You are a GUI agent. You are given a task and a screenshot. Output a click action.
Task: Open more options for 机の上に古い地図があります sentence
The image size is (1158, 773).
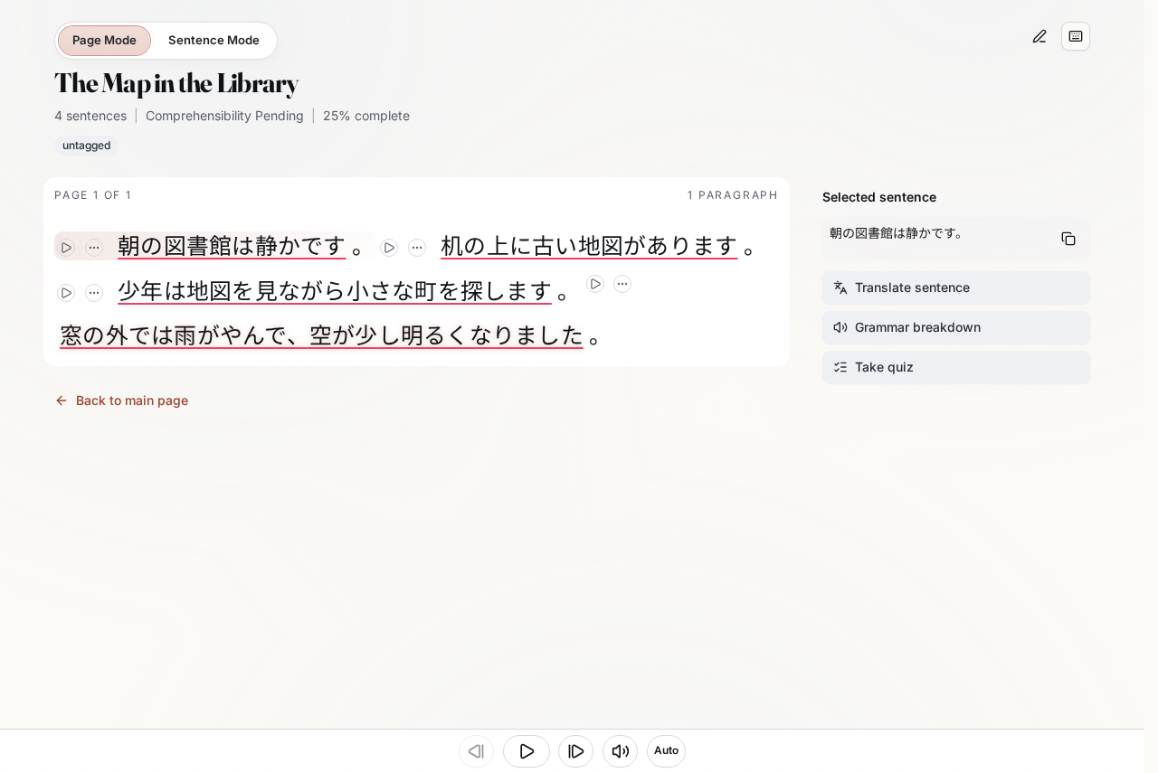point(417,248)
